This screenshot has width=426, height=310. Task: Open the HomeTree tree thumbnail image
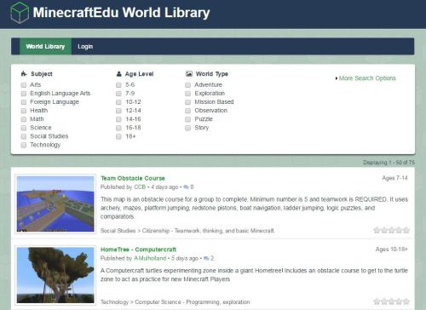click(55, 275)
